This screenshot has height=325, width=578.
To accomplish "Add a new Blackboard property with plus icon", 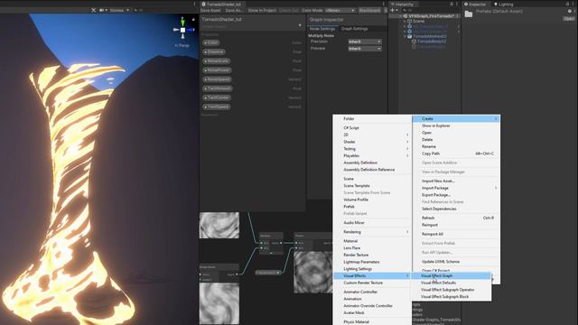I will click(x=300, y=25).
